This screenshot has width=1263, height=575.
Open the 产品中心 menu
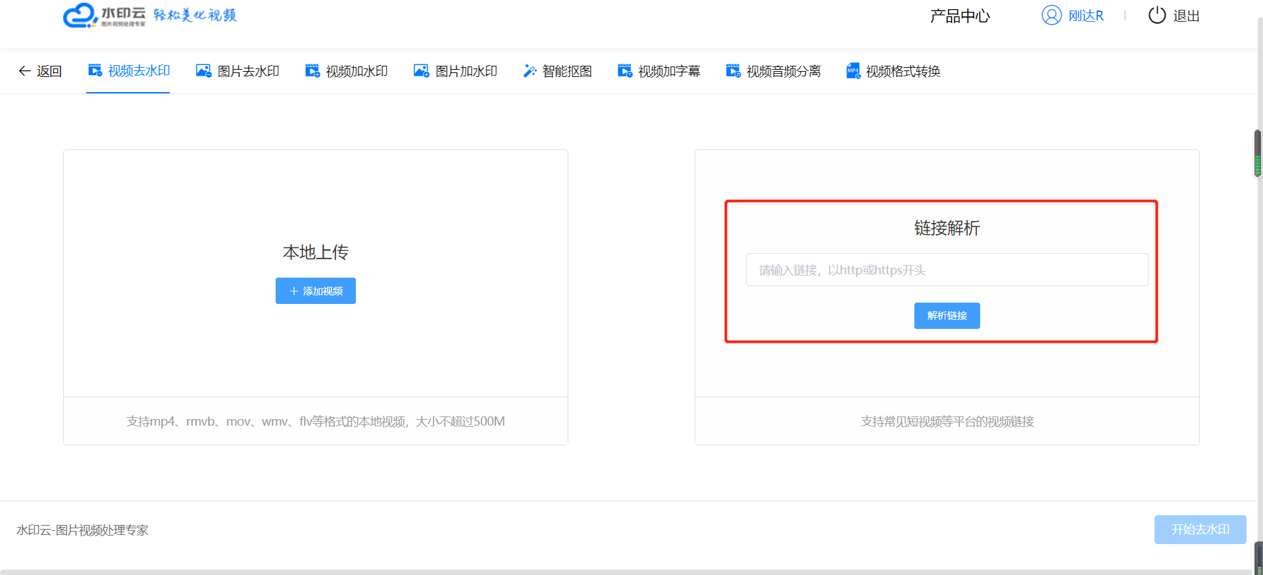[960, 16]
